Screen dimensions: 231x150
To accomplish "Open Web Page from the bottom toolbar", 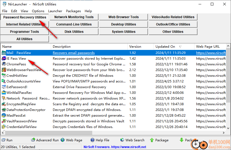I will point(71,140).
